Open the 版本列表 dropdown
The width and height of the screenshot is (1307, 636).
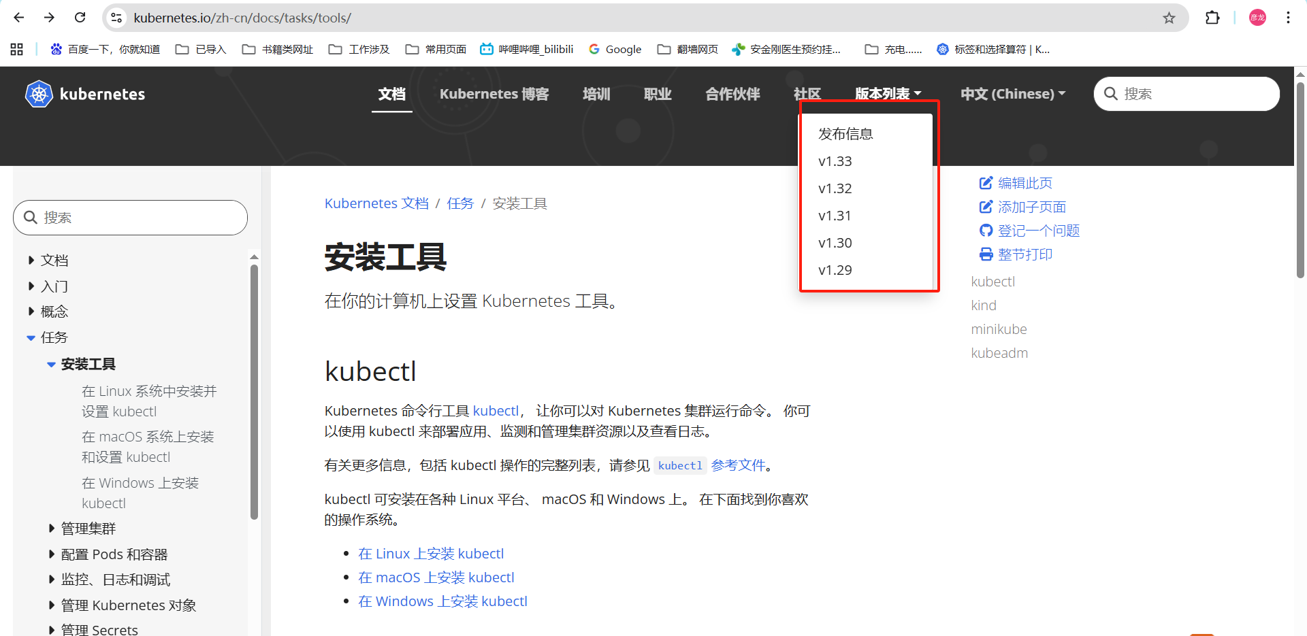[x=888, y=94]
